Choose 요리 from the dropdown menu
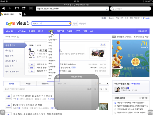This screenshot has height=115, width=153. [x=50, y=46]
